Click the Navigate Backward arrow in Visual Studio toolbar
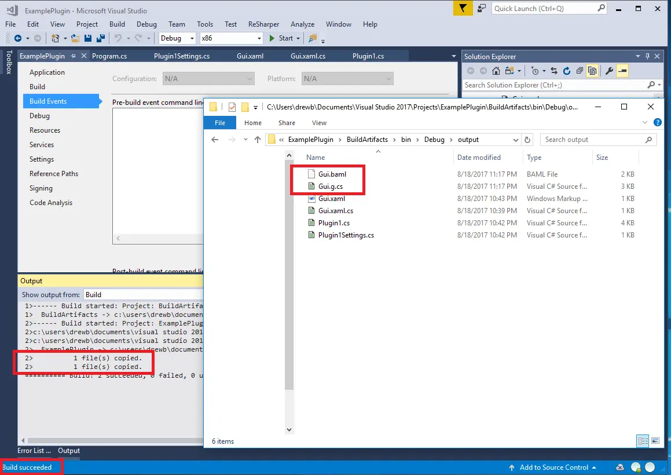671x475 pixels. coord(17,38)
